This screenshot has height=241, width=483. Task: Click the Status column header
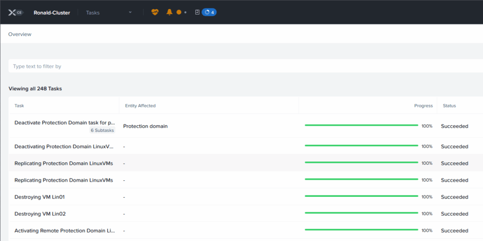(449, 106)
